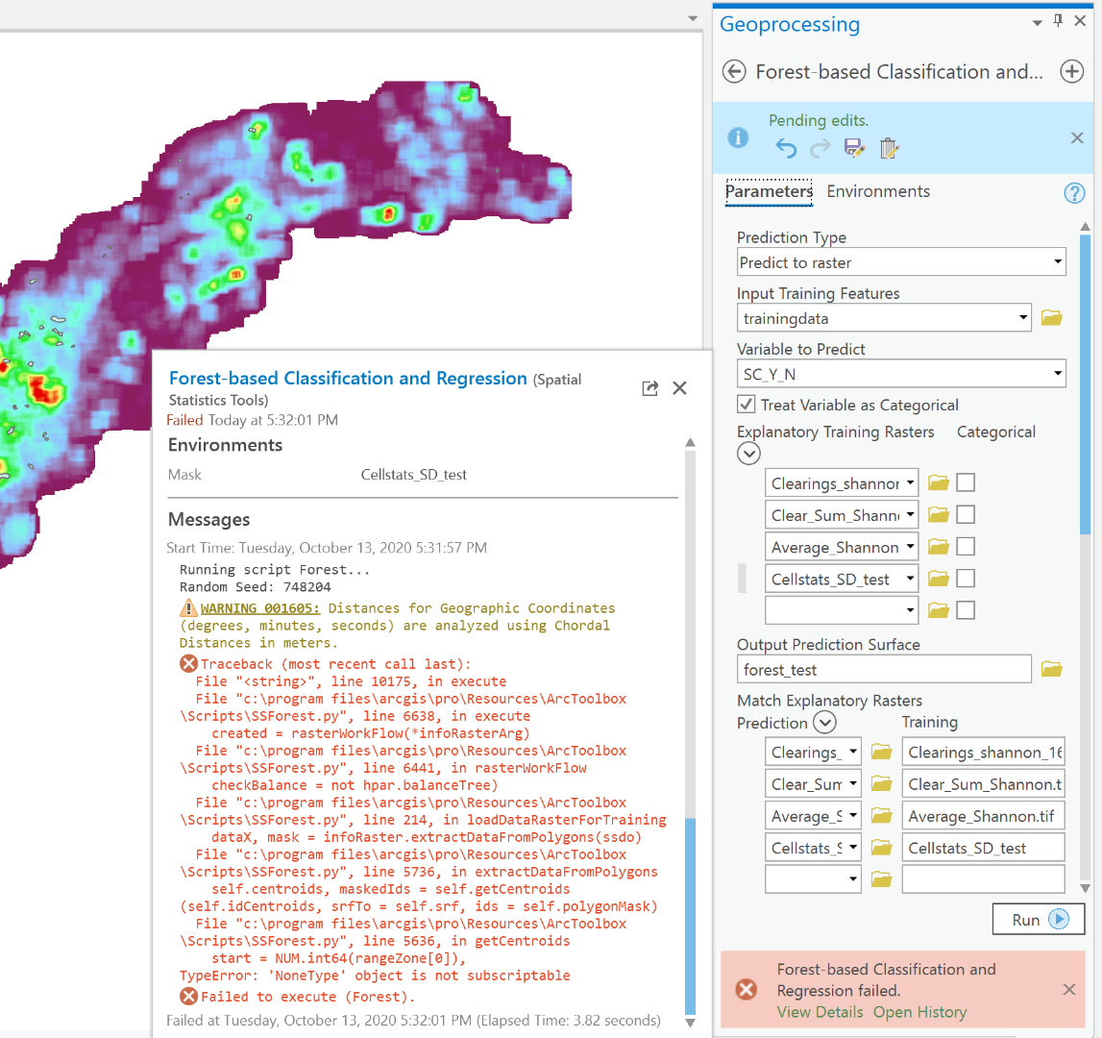Browse folder for empty explanatory raster row
The width and height of the screenshot is (1102, 1038).
click(x=939, y=610)
